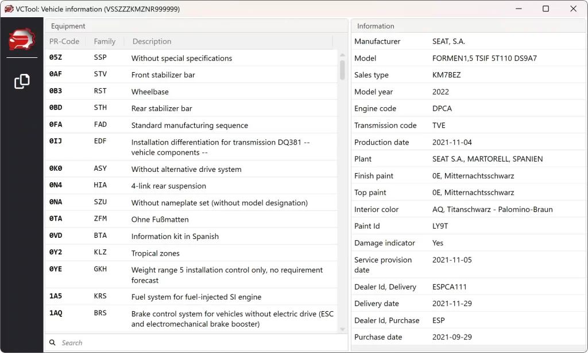
Task: Minimize the VCTool window
Action: 519,9
